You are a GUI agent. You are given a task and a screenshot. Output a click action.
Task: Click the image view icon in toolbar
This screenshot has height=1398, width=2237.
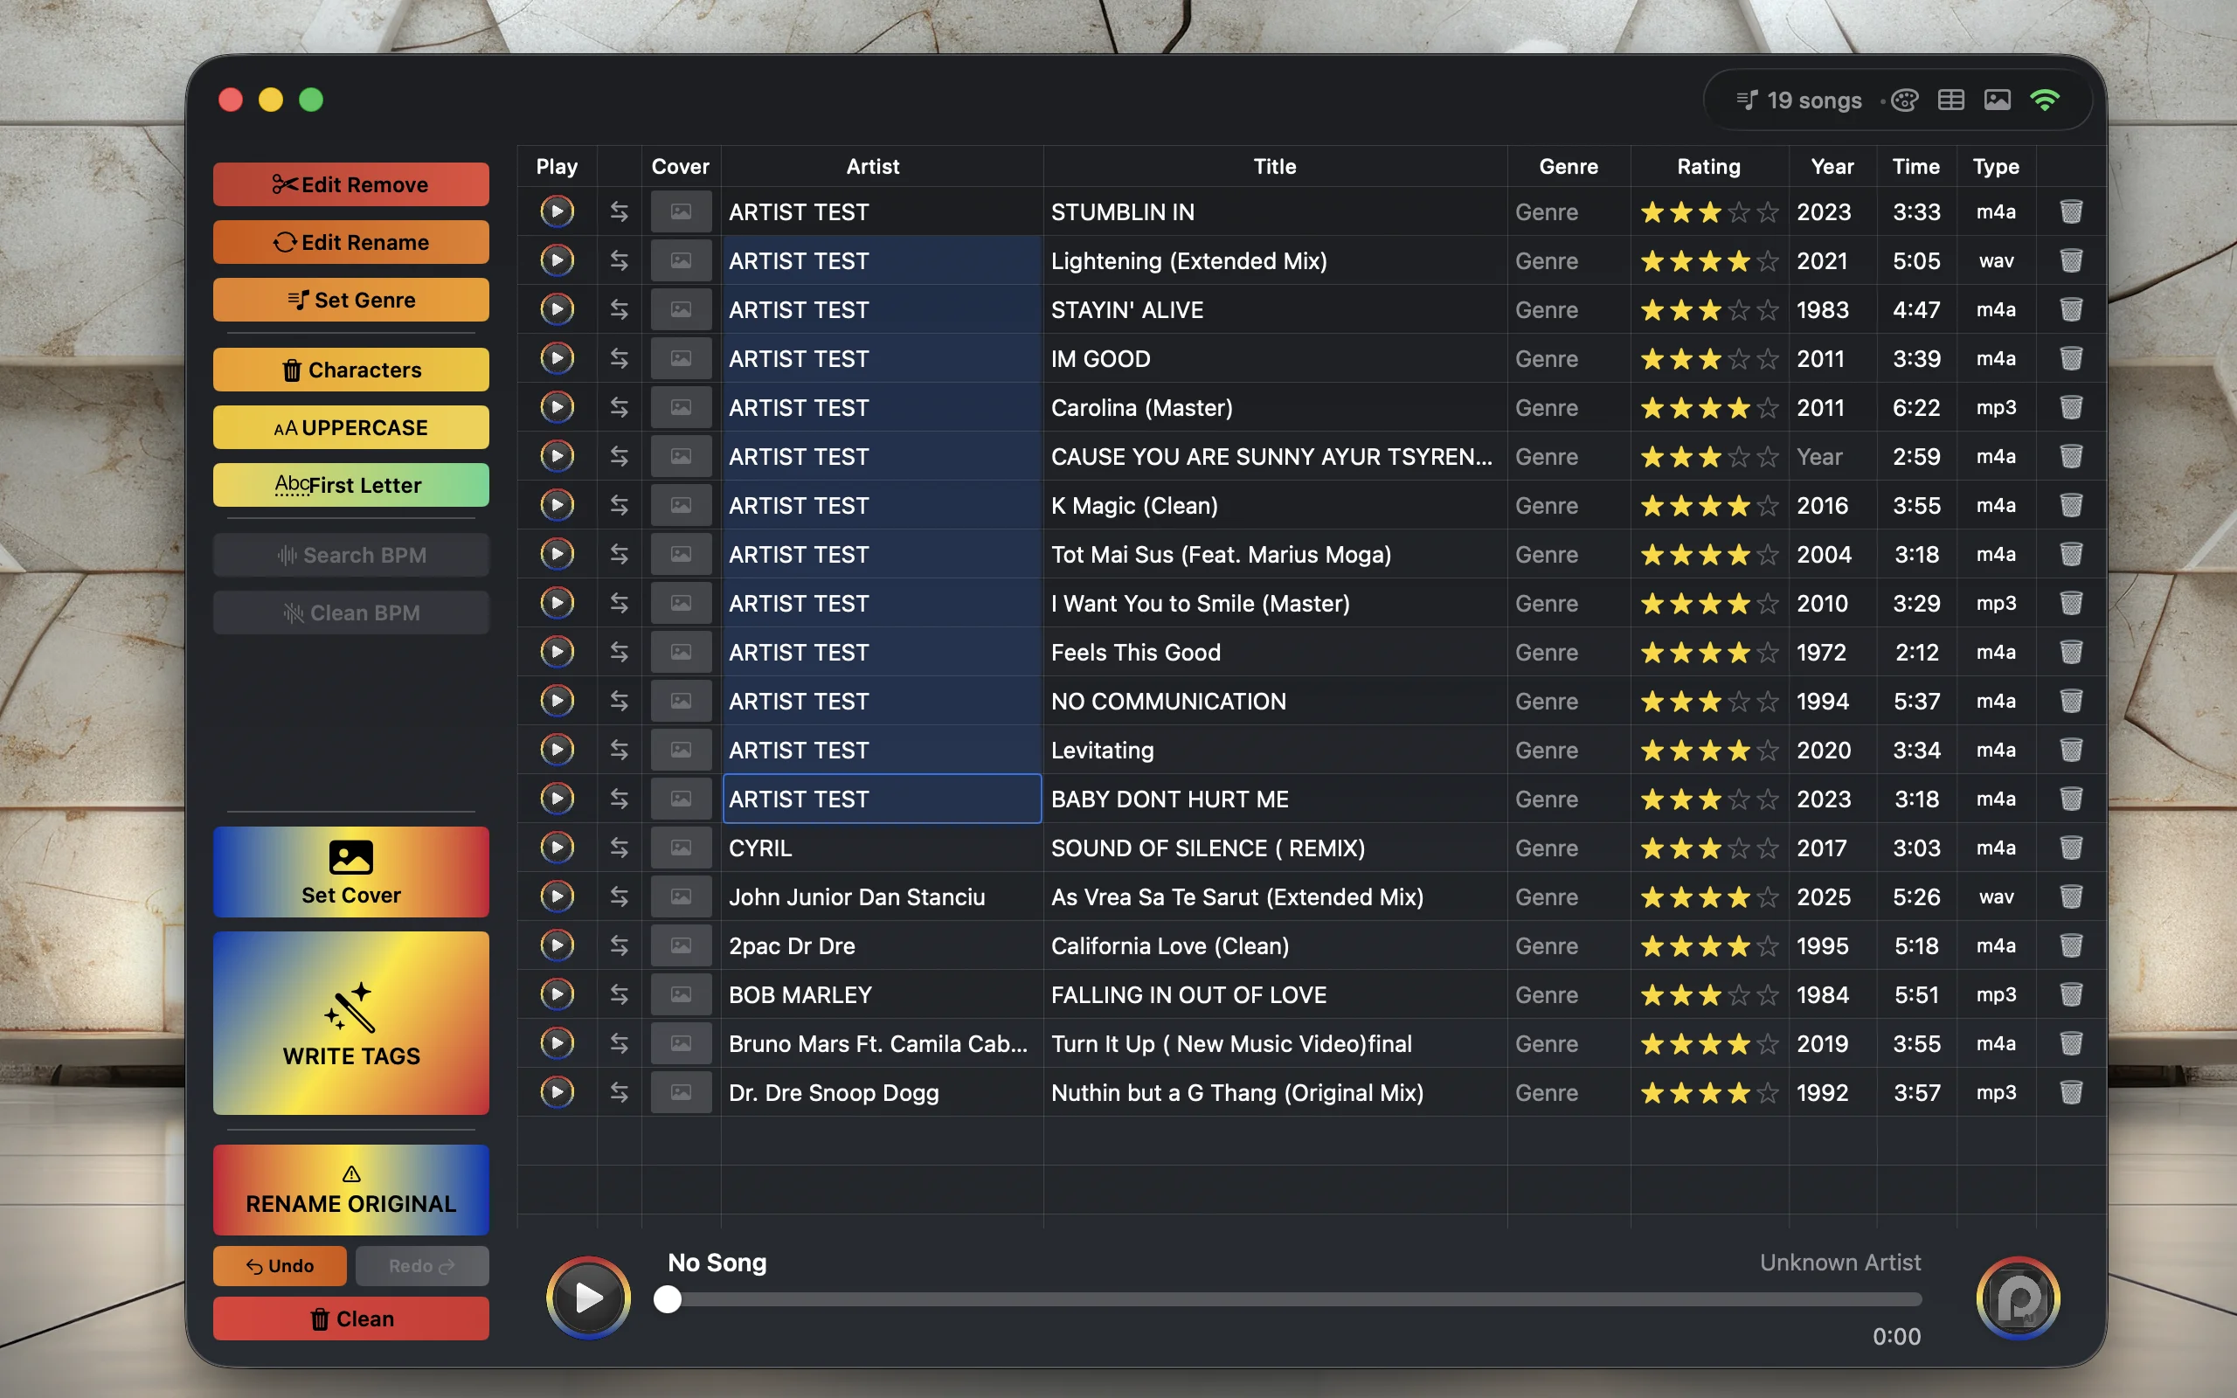point(1997,100)
